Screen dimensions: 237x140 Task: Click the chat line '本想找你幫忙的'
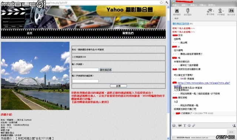pyautogui.click(x=181, y=62)
